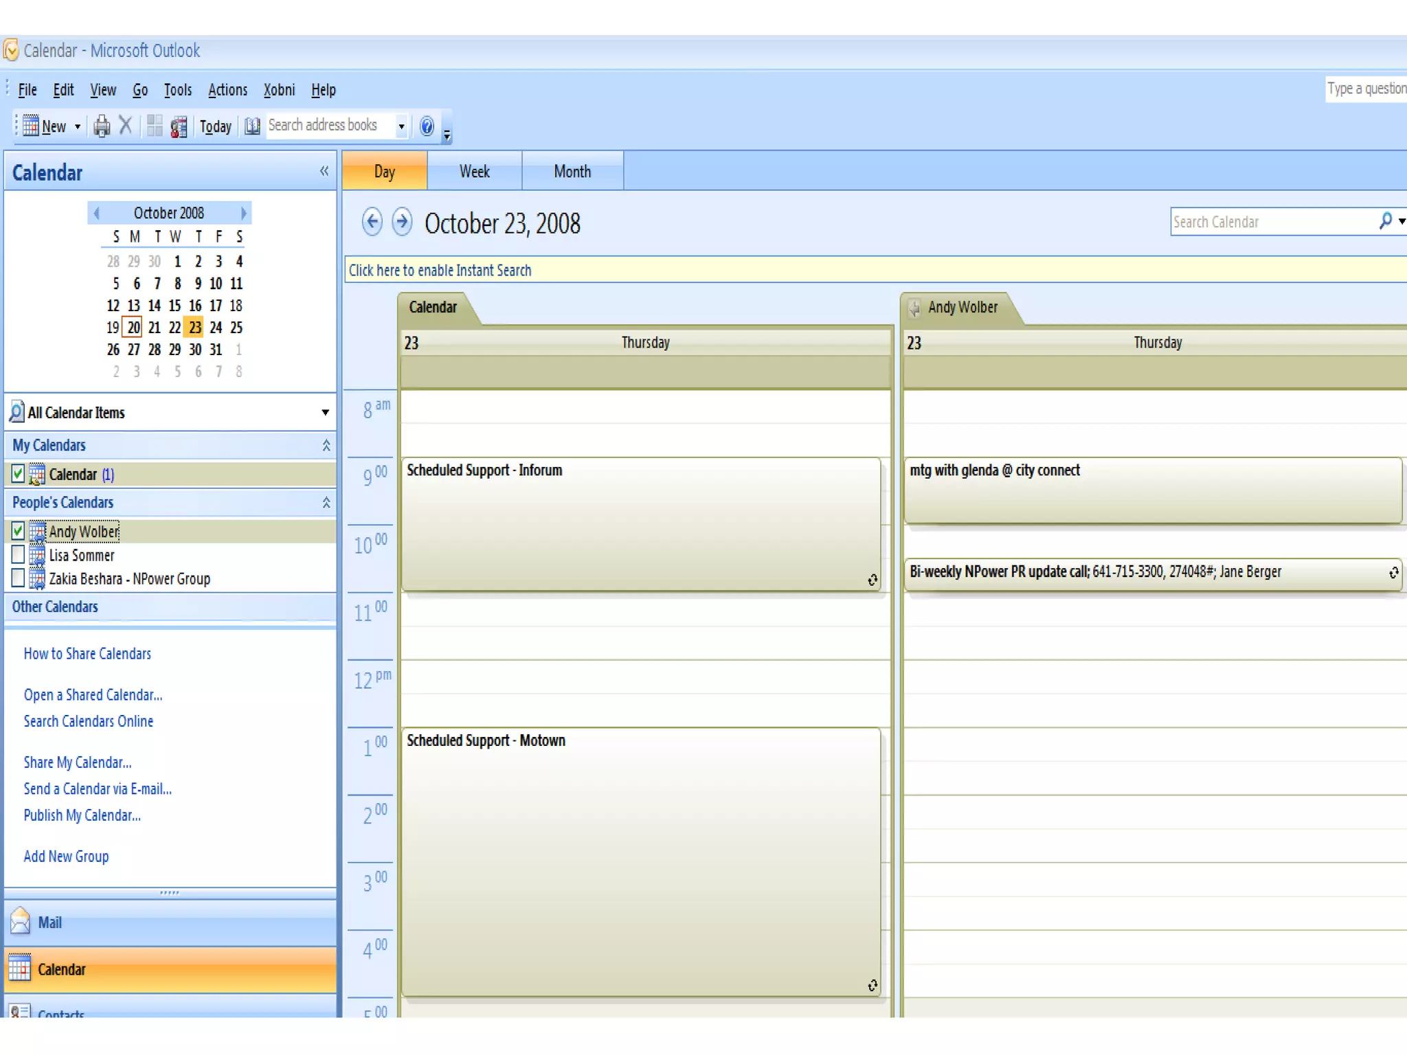Enable the Lisa Sommer calendar checkbox
Viewport: 1407px width, 1055px height.
pos(19,555)
